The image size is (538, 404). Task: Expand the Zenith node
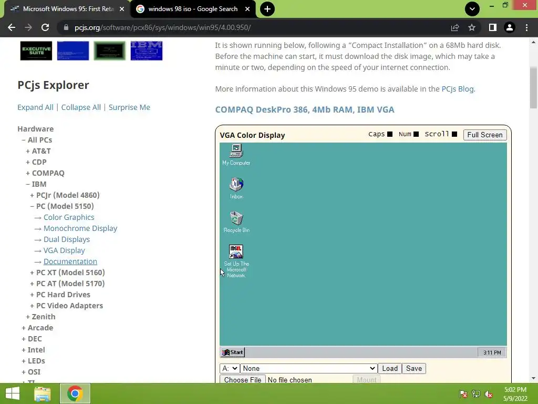tap(40, 316)
